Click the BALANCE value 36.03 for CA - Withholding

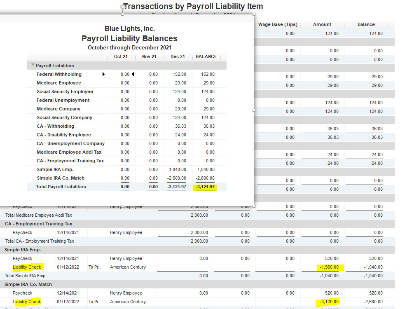pyautogui.click(x=209, y=126)
